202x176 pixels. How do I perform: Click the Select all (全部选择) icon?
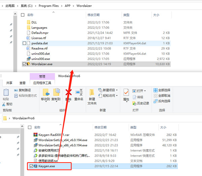[x=156, y=90]
